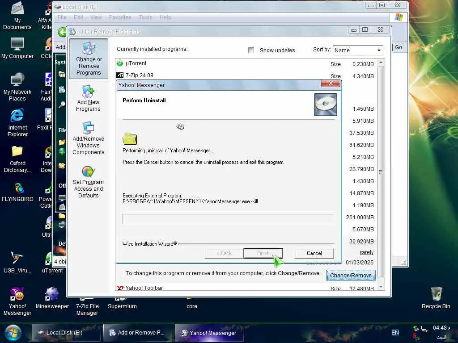458x343 pixels.
Task: Open core folder on desktop
Action: [x=191, y=303]
